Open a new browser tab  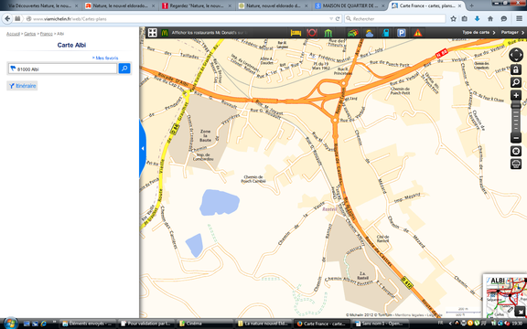pyautogui.click(x=471, y=5)
